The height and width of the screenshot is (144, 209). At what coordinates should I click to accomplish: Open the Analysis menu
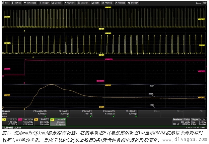coord(107,3)
